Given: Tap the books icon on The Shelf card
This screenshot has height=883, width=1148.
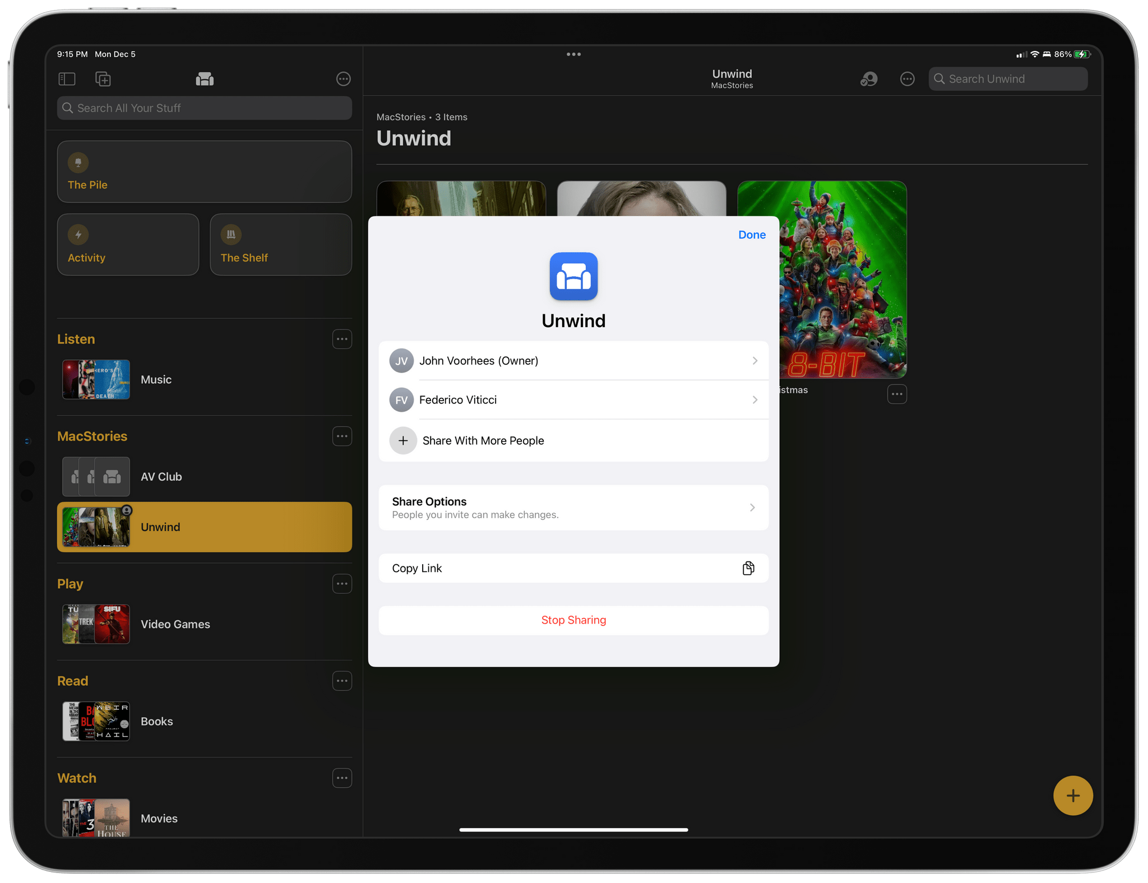Looking at the screenshot, I should click(x=231, y=235).
